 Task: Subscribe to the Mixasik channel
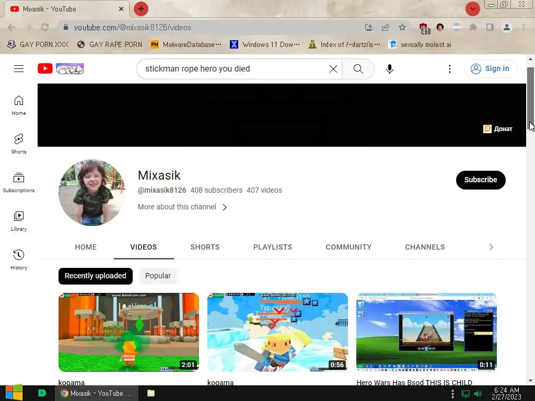coord(481,180)
